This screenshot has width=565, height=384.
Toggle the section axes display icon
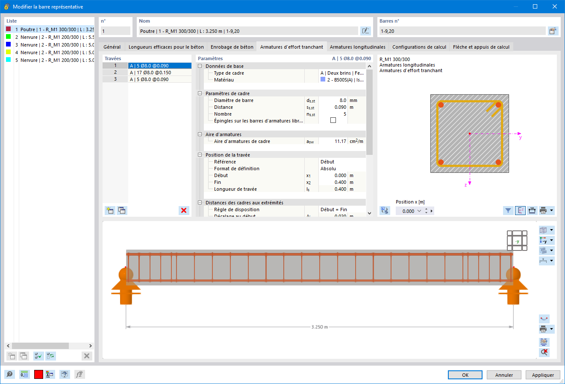(520, 210)
